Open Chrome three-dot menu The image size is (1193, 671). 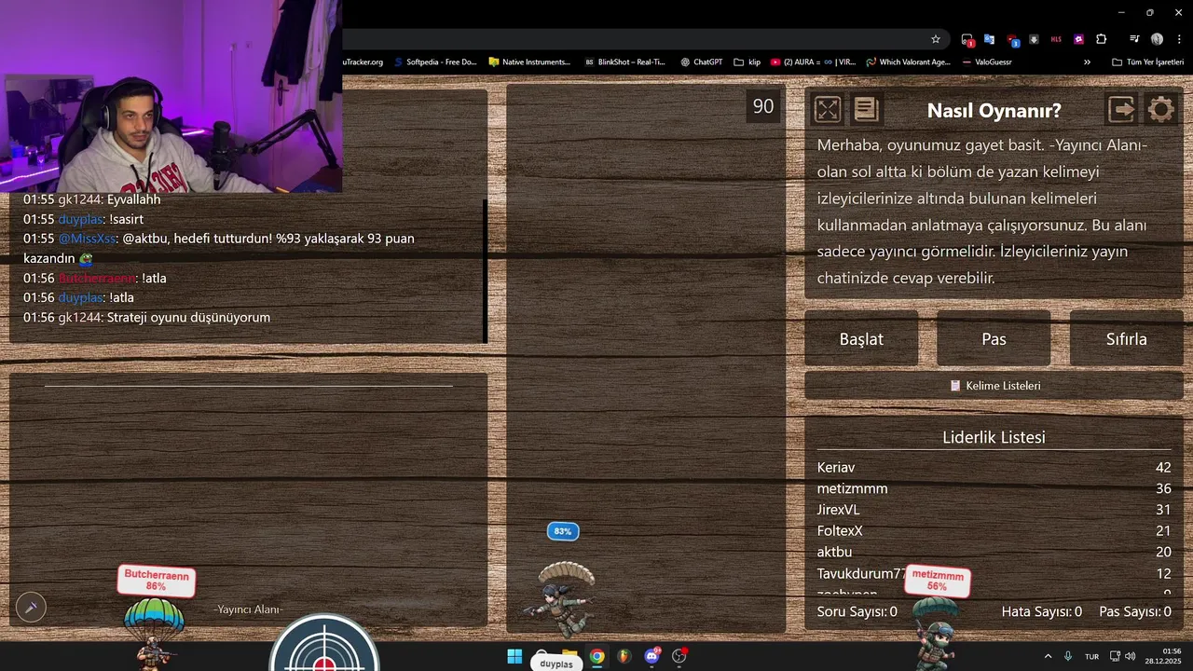pyautogui.click(x=1179, y=39)
